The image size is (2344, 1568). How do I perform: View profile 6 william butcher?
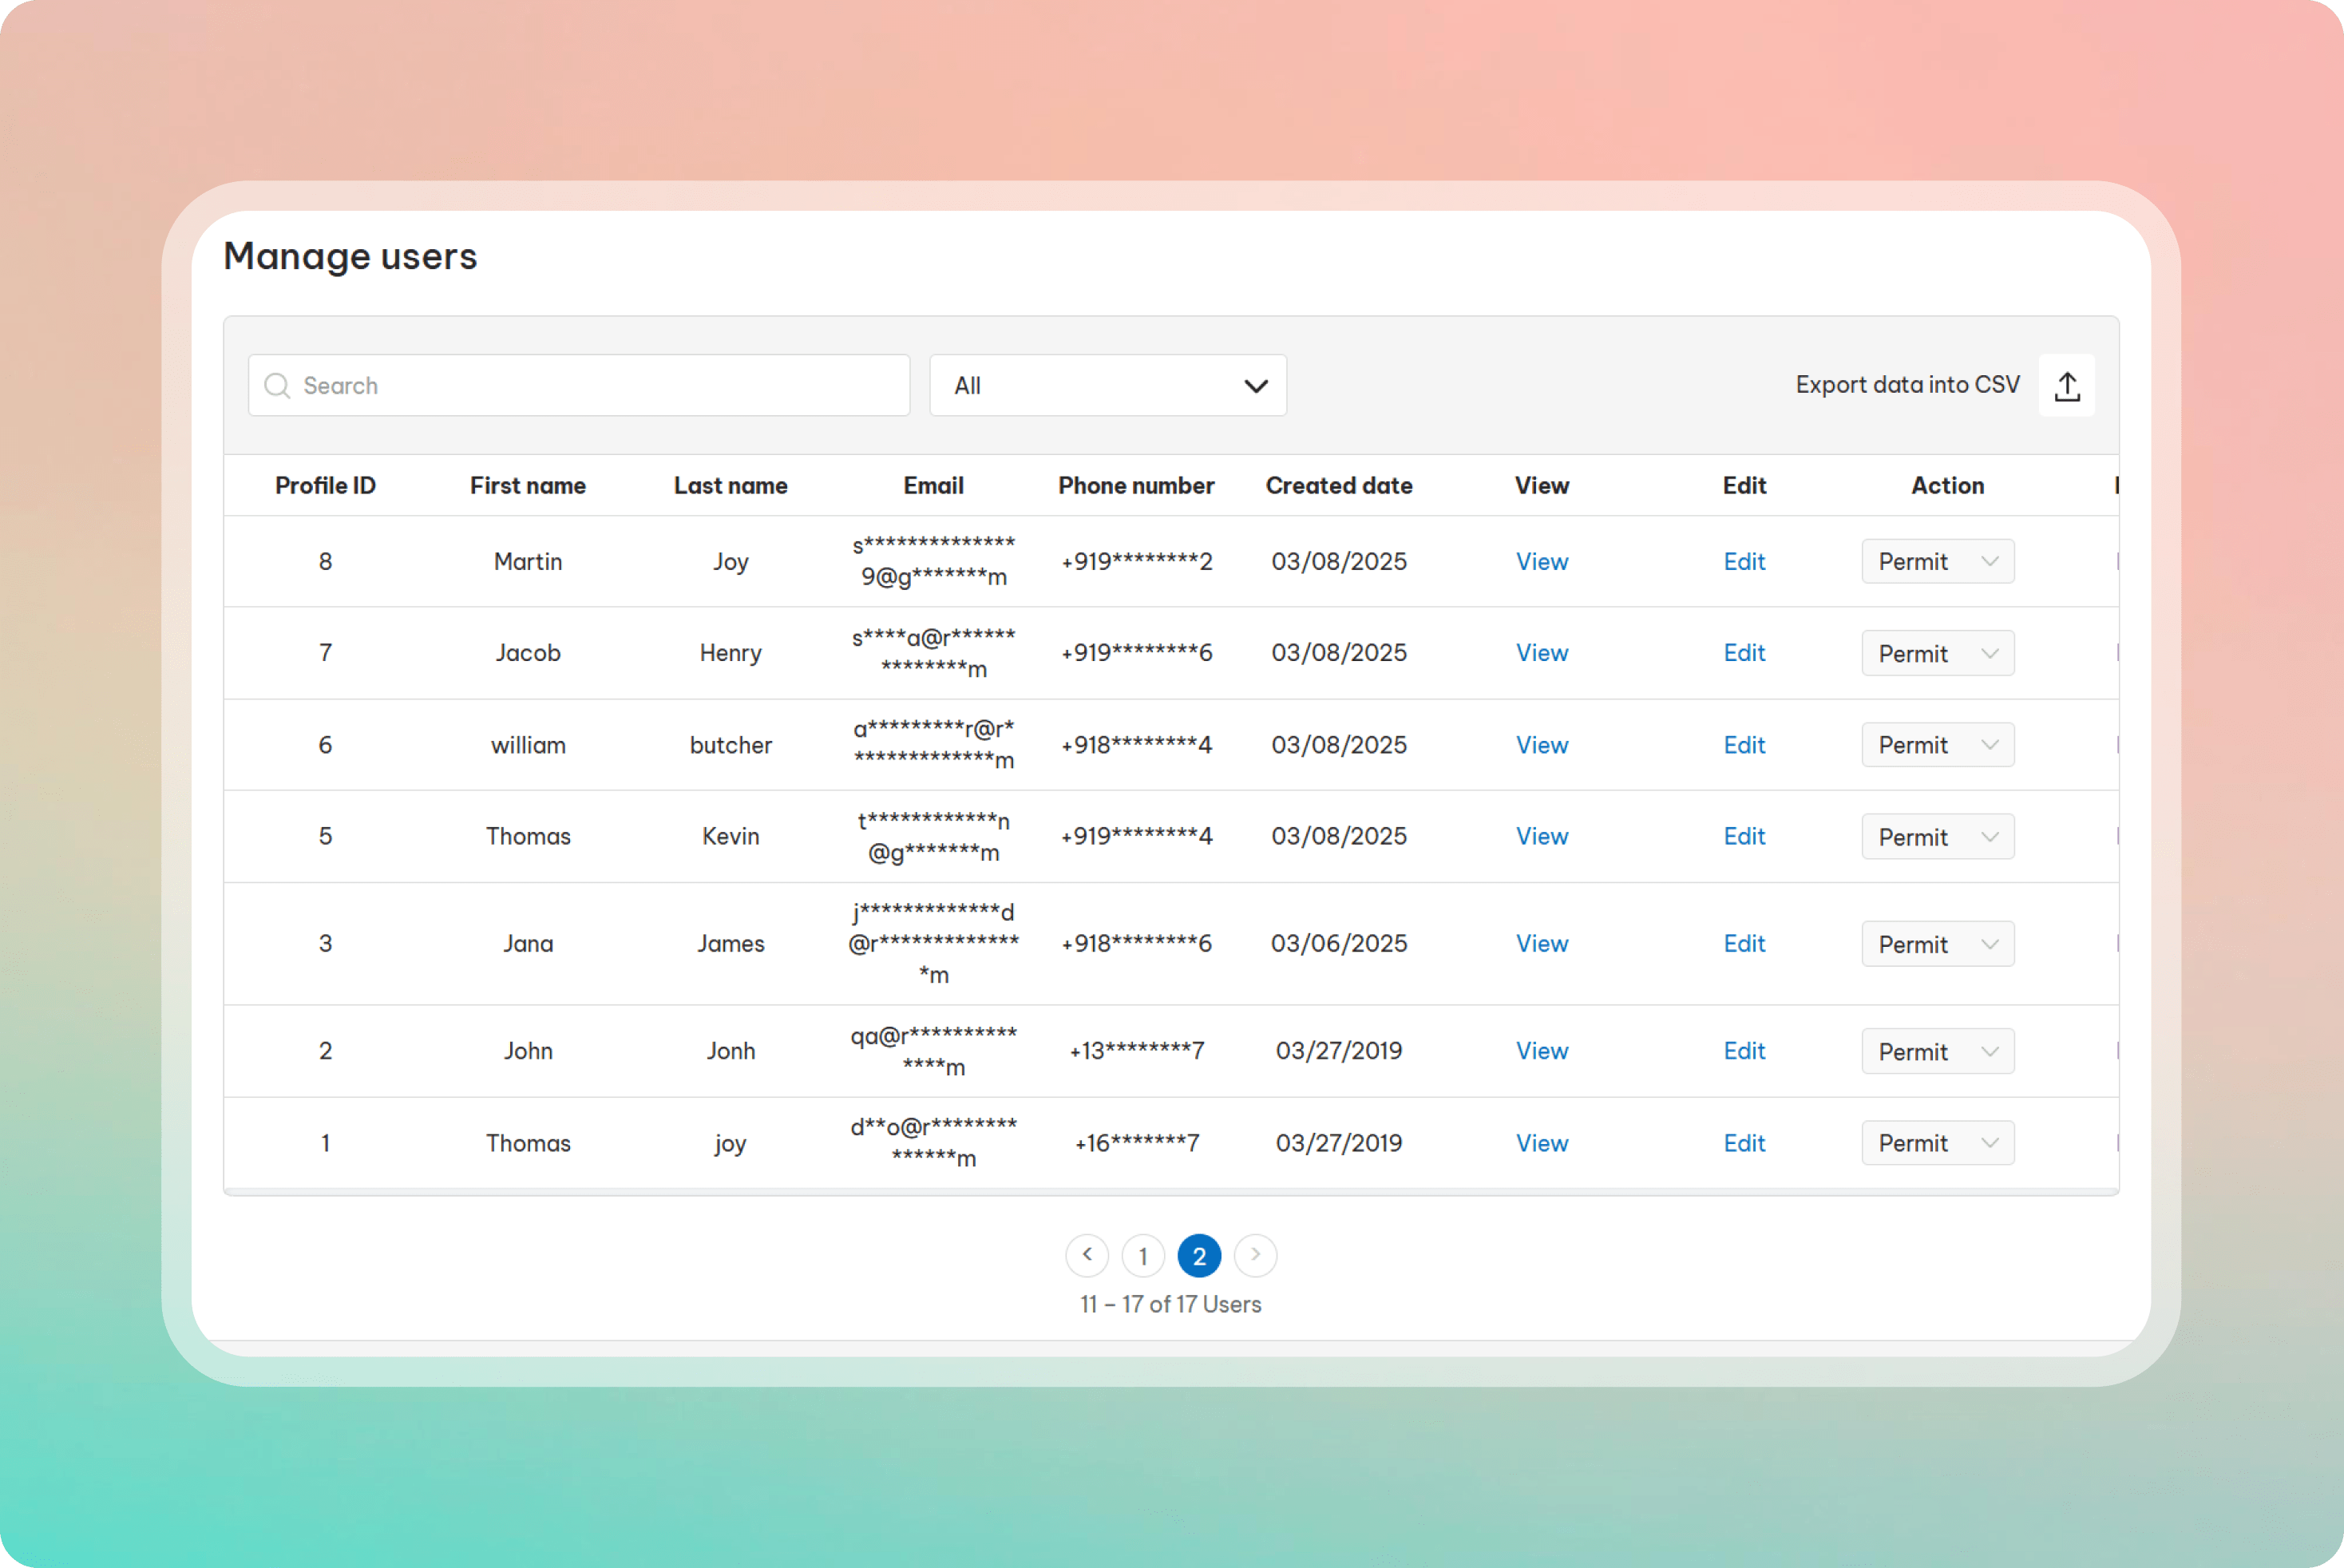[x=1541, y=745]
